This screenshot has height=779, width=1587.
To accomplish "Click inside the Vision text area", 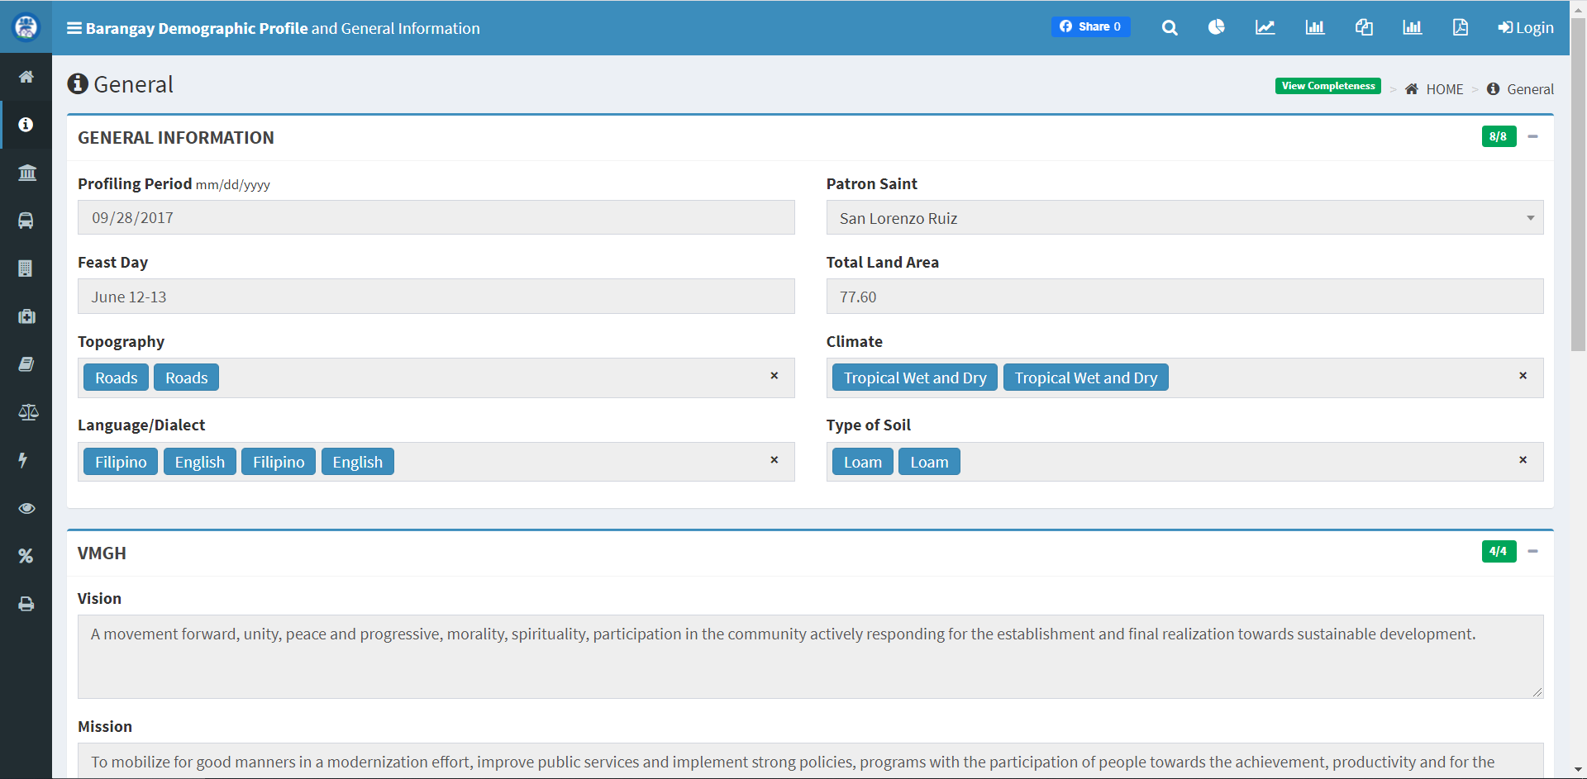I will click(x=810, y=657).
